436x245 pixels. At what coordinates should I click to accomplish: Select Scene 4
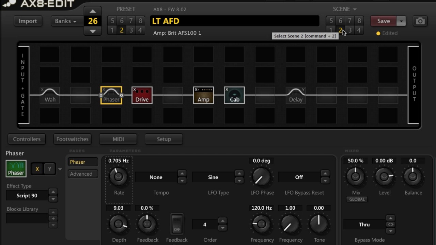pos(359,30)
